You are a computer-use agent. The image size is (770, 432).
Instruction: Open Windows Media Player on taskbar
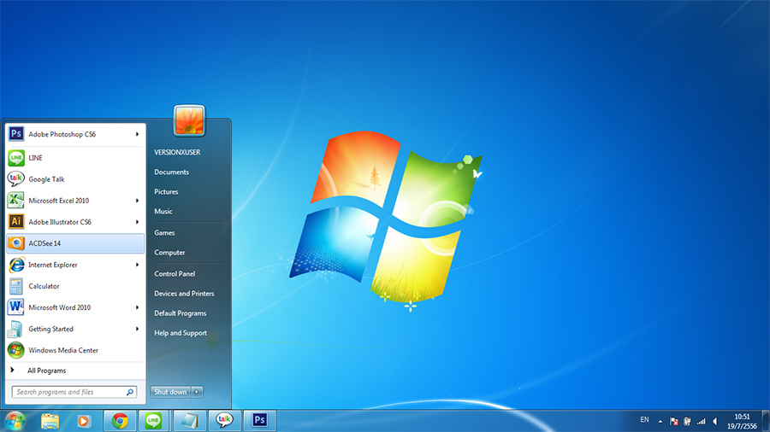click(x=84, y=421)
